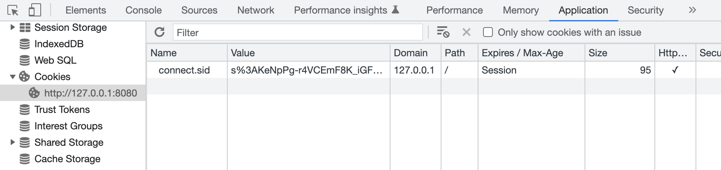Image resolution: width=721 pixels, height=170 pixels.
Task: Enable Only show cookies with an issue
Action: [x=488, y=32]
